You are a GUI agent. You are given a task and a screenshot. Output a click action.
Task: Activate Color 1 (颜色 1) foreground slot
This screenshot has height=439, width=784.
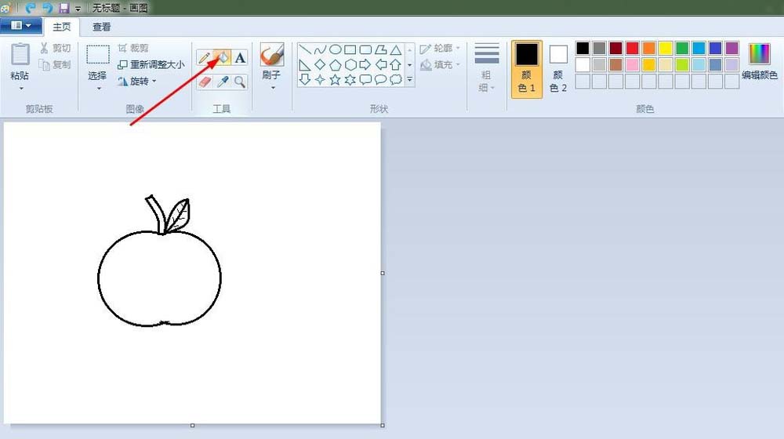pos(527,69)
